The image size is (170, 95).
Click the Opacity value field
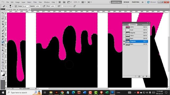(x=37, y=6)
